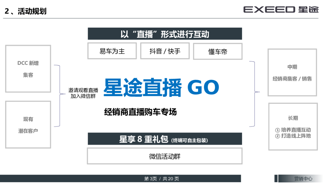Click the ② 打造线上阵地 line
The height and width of the screenshot is (184, 323).
(x=293, y=136)
